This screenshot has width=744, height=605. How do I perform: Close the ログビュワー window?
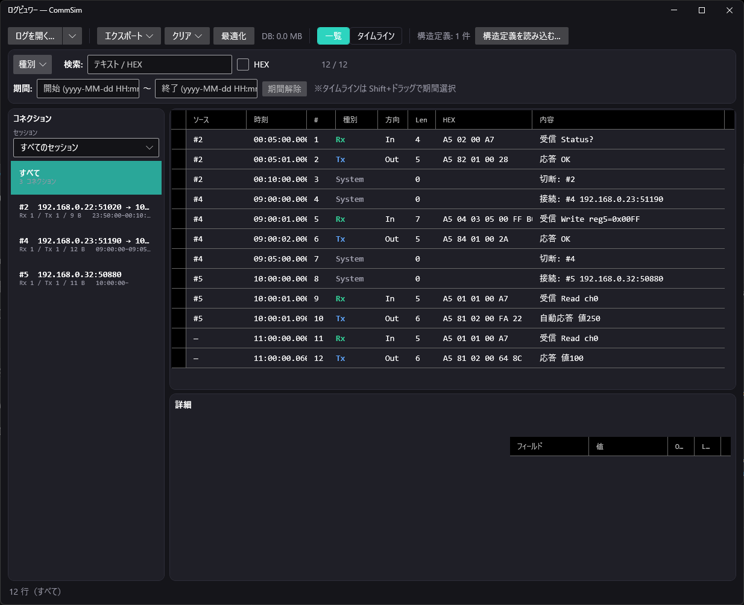(730, 10)
